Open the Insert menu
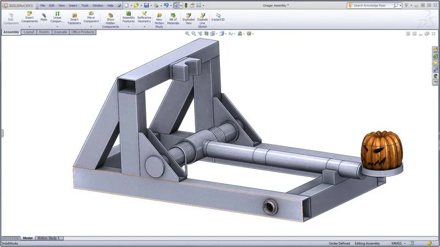 click(73, 5)
